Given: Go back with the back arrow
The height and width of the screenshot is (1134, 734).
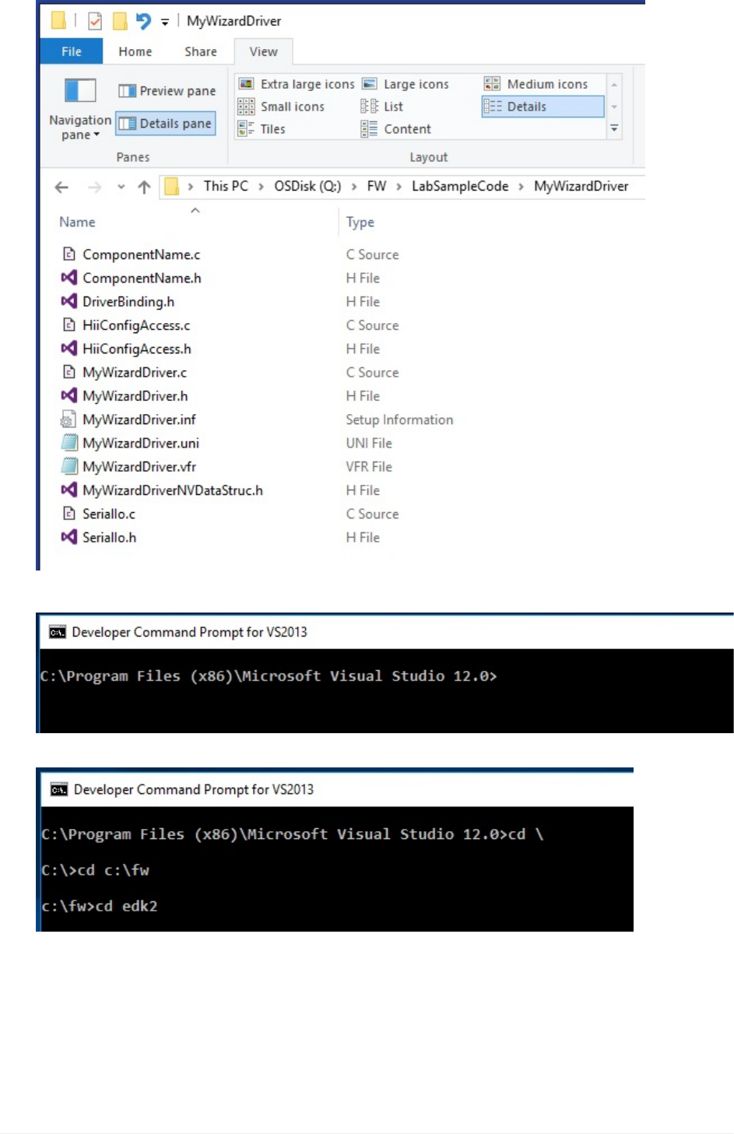Looking at the screenshot, I should [61, 187].
